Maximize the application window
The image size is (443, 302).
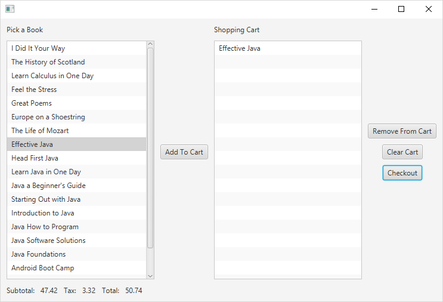pos(401,9)
